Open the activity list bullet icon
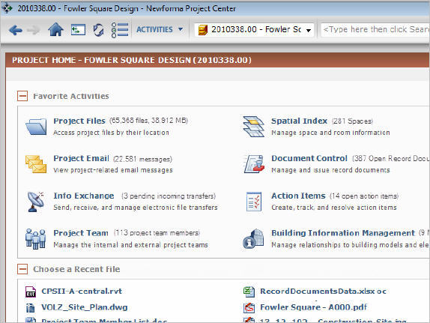The width and height of the screenshot is (430, 323). [x=120, y=30]
